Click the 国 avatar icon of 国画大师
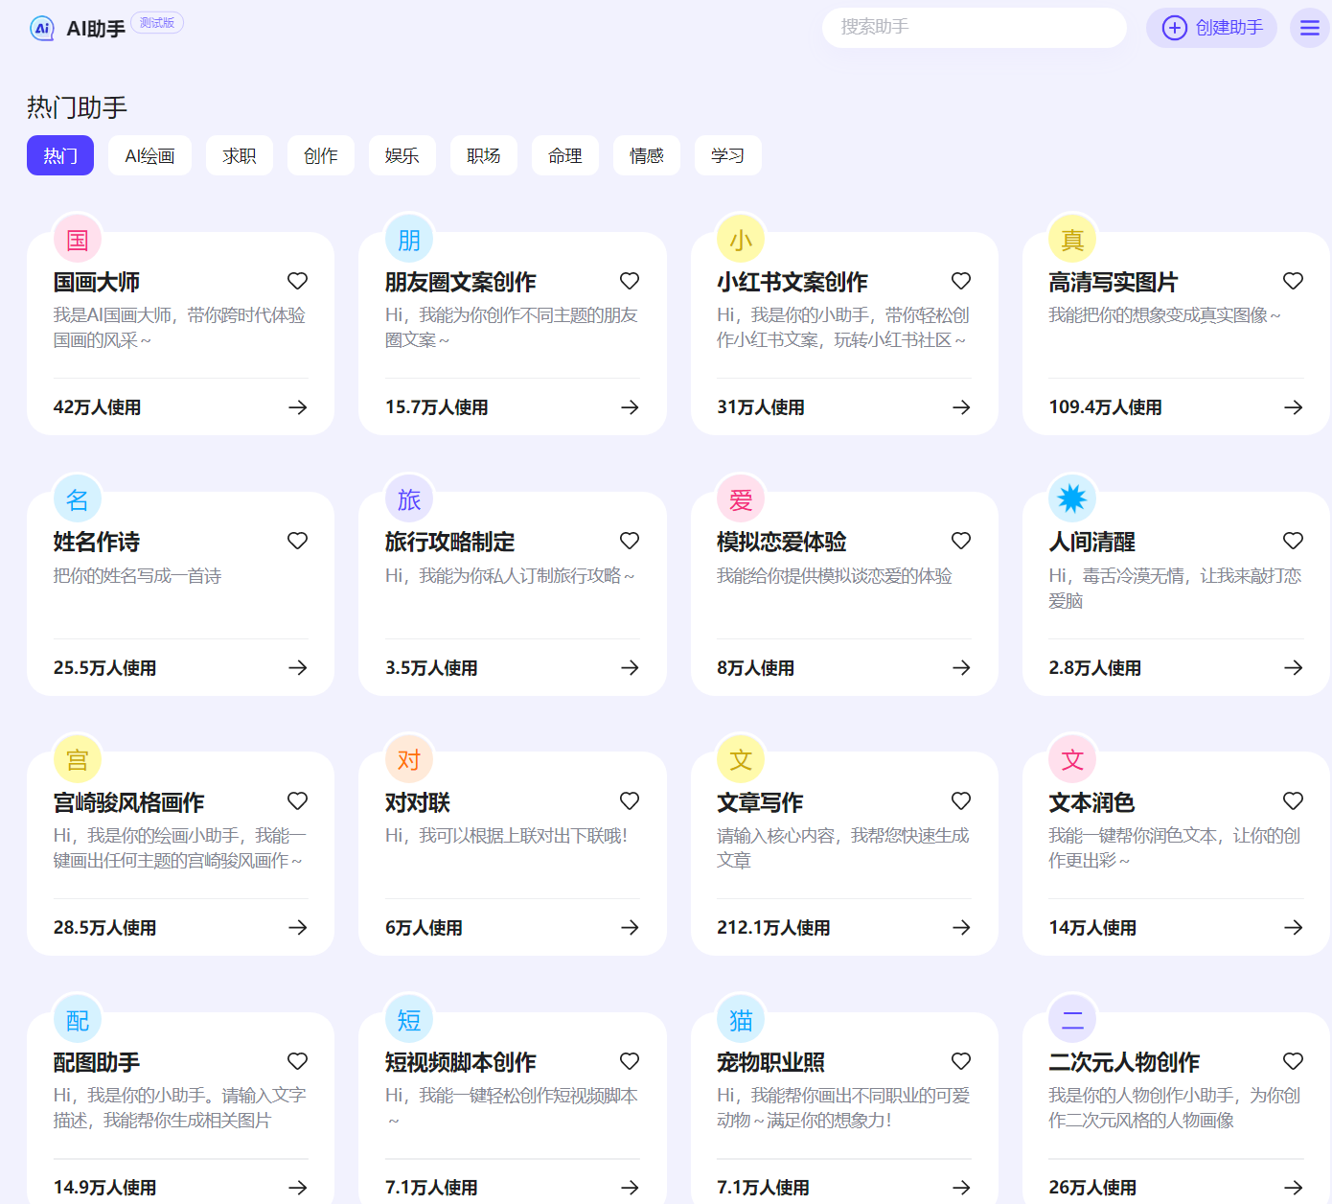1332x1204 pixels. (78, 240)
